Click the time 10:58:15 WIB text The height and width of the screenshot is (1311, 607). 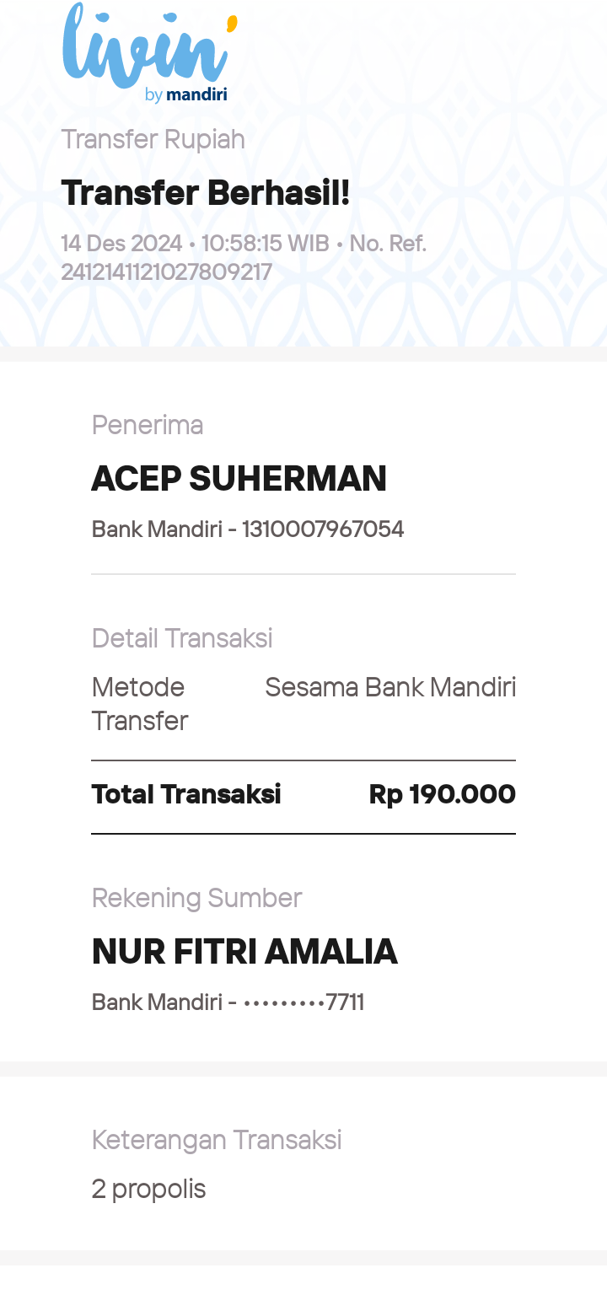266,244
